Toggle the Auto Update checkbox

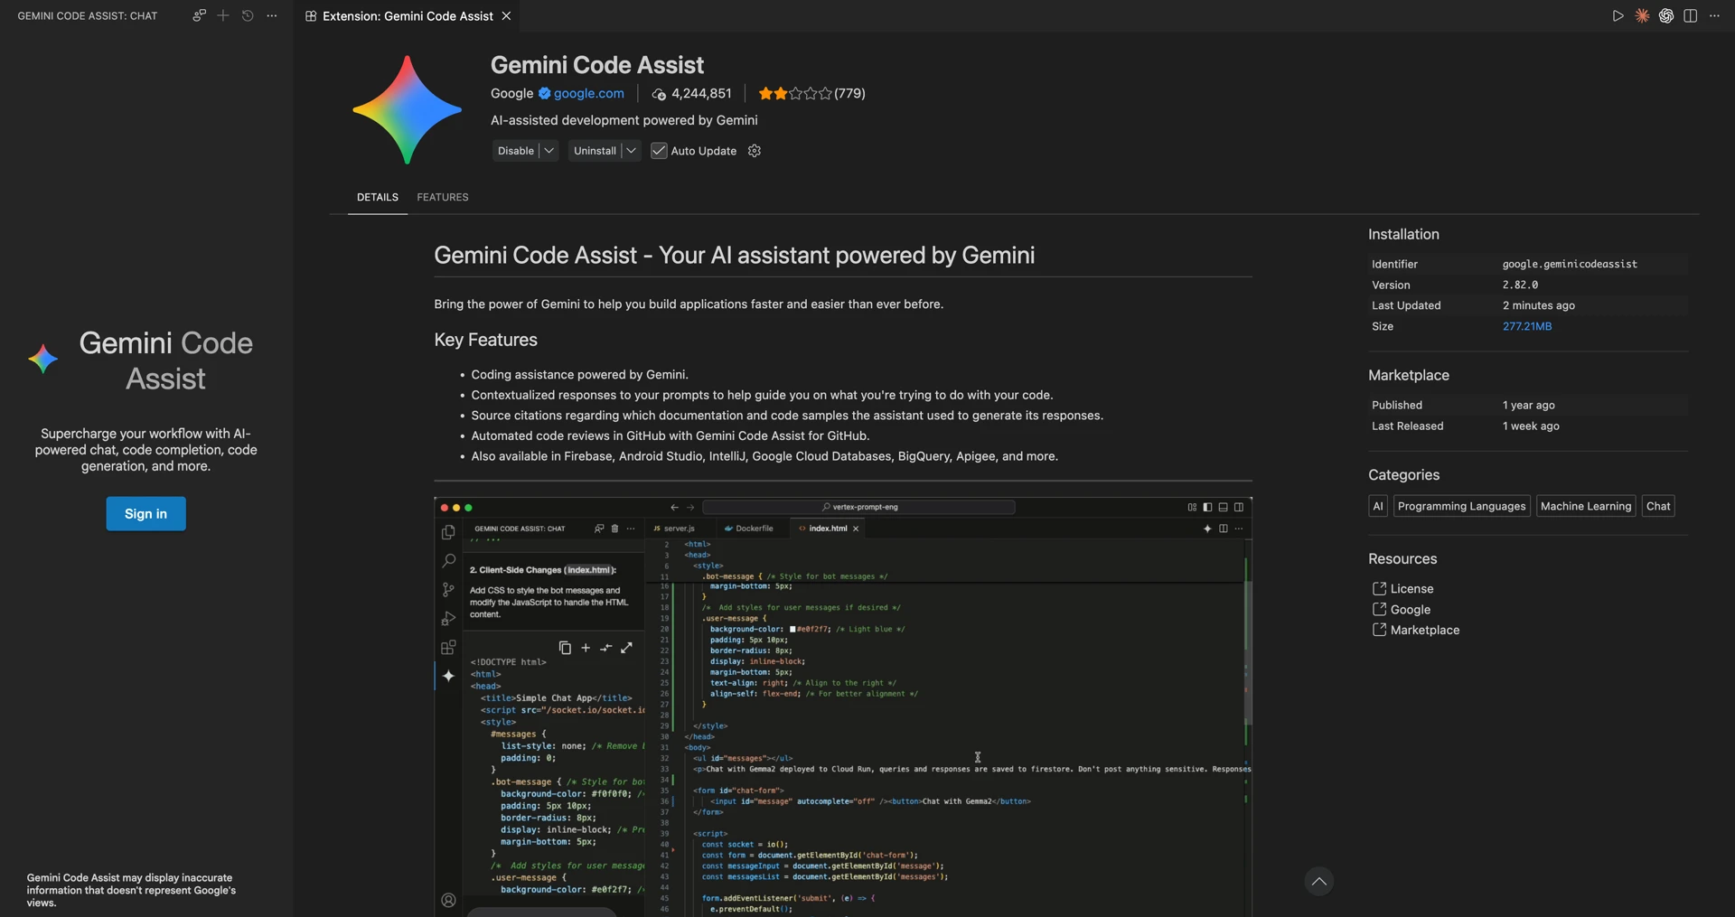coord(659,151)
